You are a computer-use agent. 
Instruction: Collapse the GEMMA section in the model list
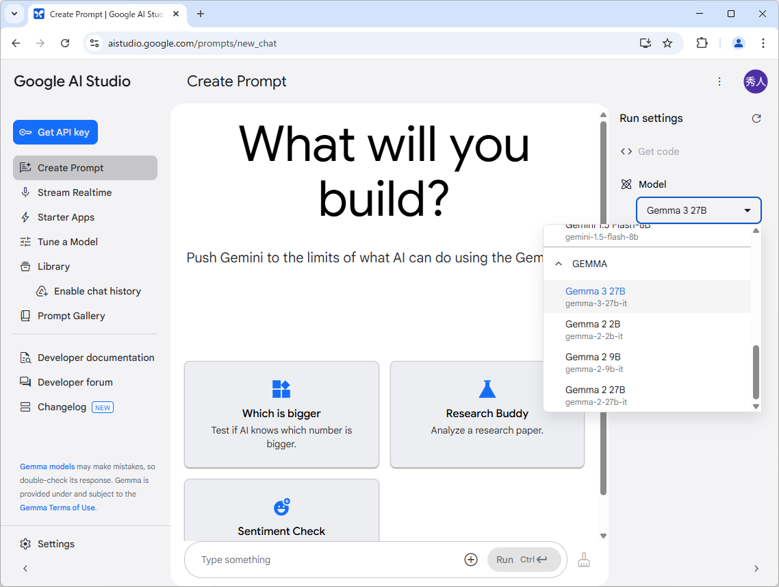(x=558, y=264)
